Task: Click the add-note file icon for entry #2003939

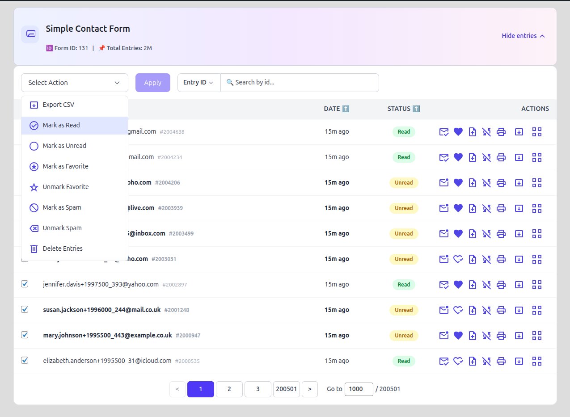Action: point(472,208)
